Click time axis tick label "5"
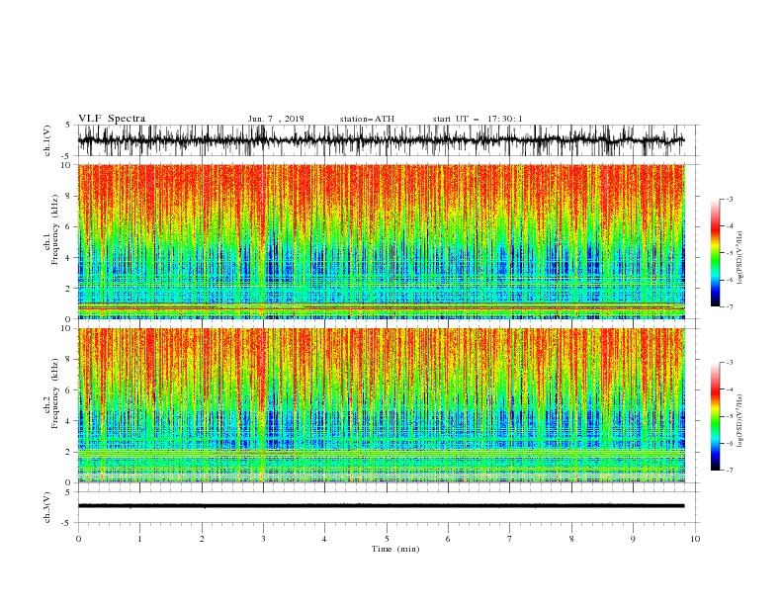Image resolution: width=783 pixels, height=605 pixels. 387,539
